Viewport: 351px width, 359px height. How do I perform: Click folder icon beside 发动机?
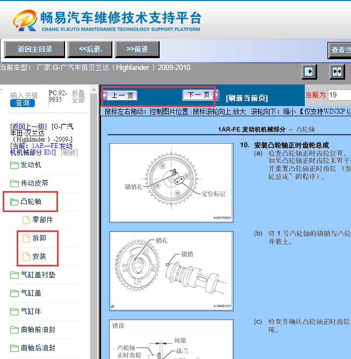(14, 165)
